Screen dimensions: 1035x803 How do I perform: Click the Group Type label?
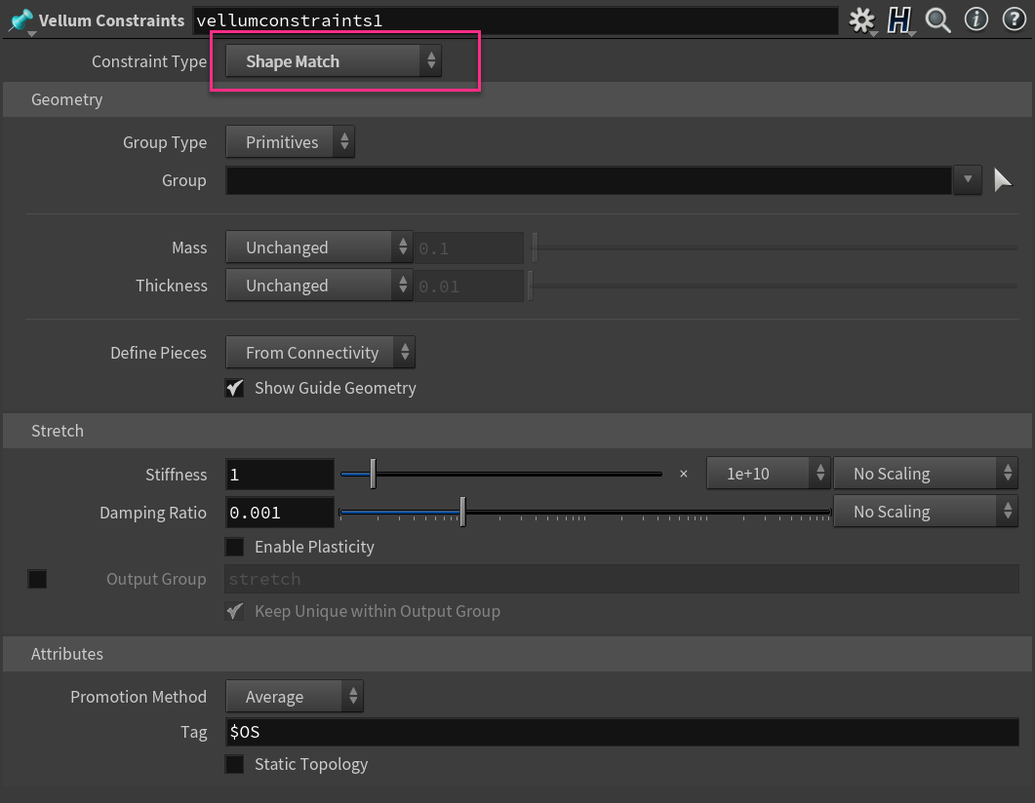pos(165,141)
